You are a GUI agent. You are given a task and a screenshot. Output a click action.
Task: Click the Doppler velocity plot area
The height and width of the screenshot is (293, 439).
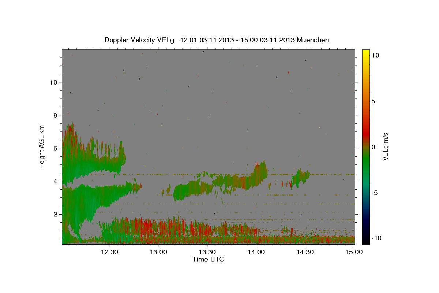(x=209, y=146)
